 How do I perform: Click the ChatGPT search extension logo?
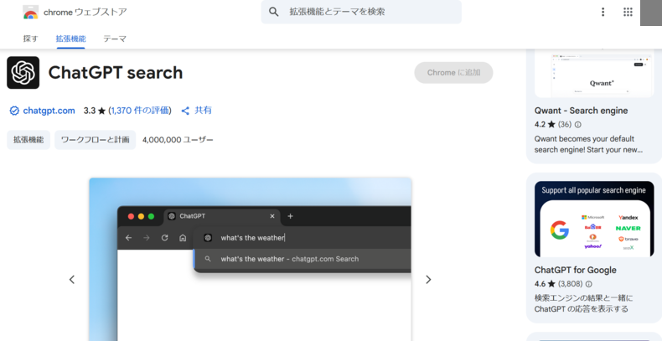pos(23,73)
